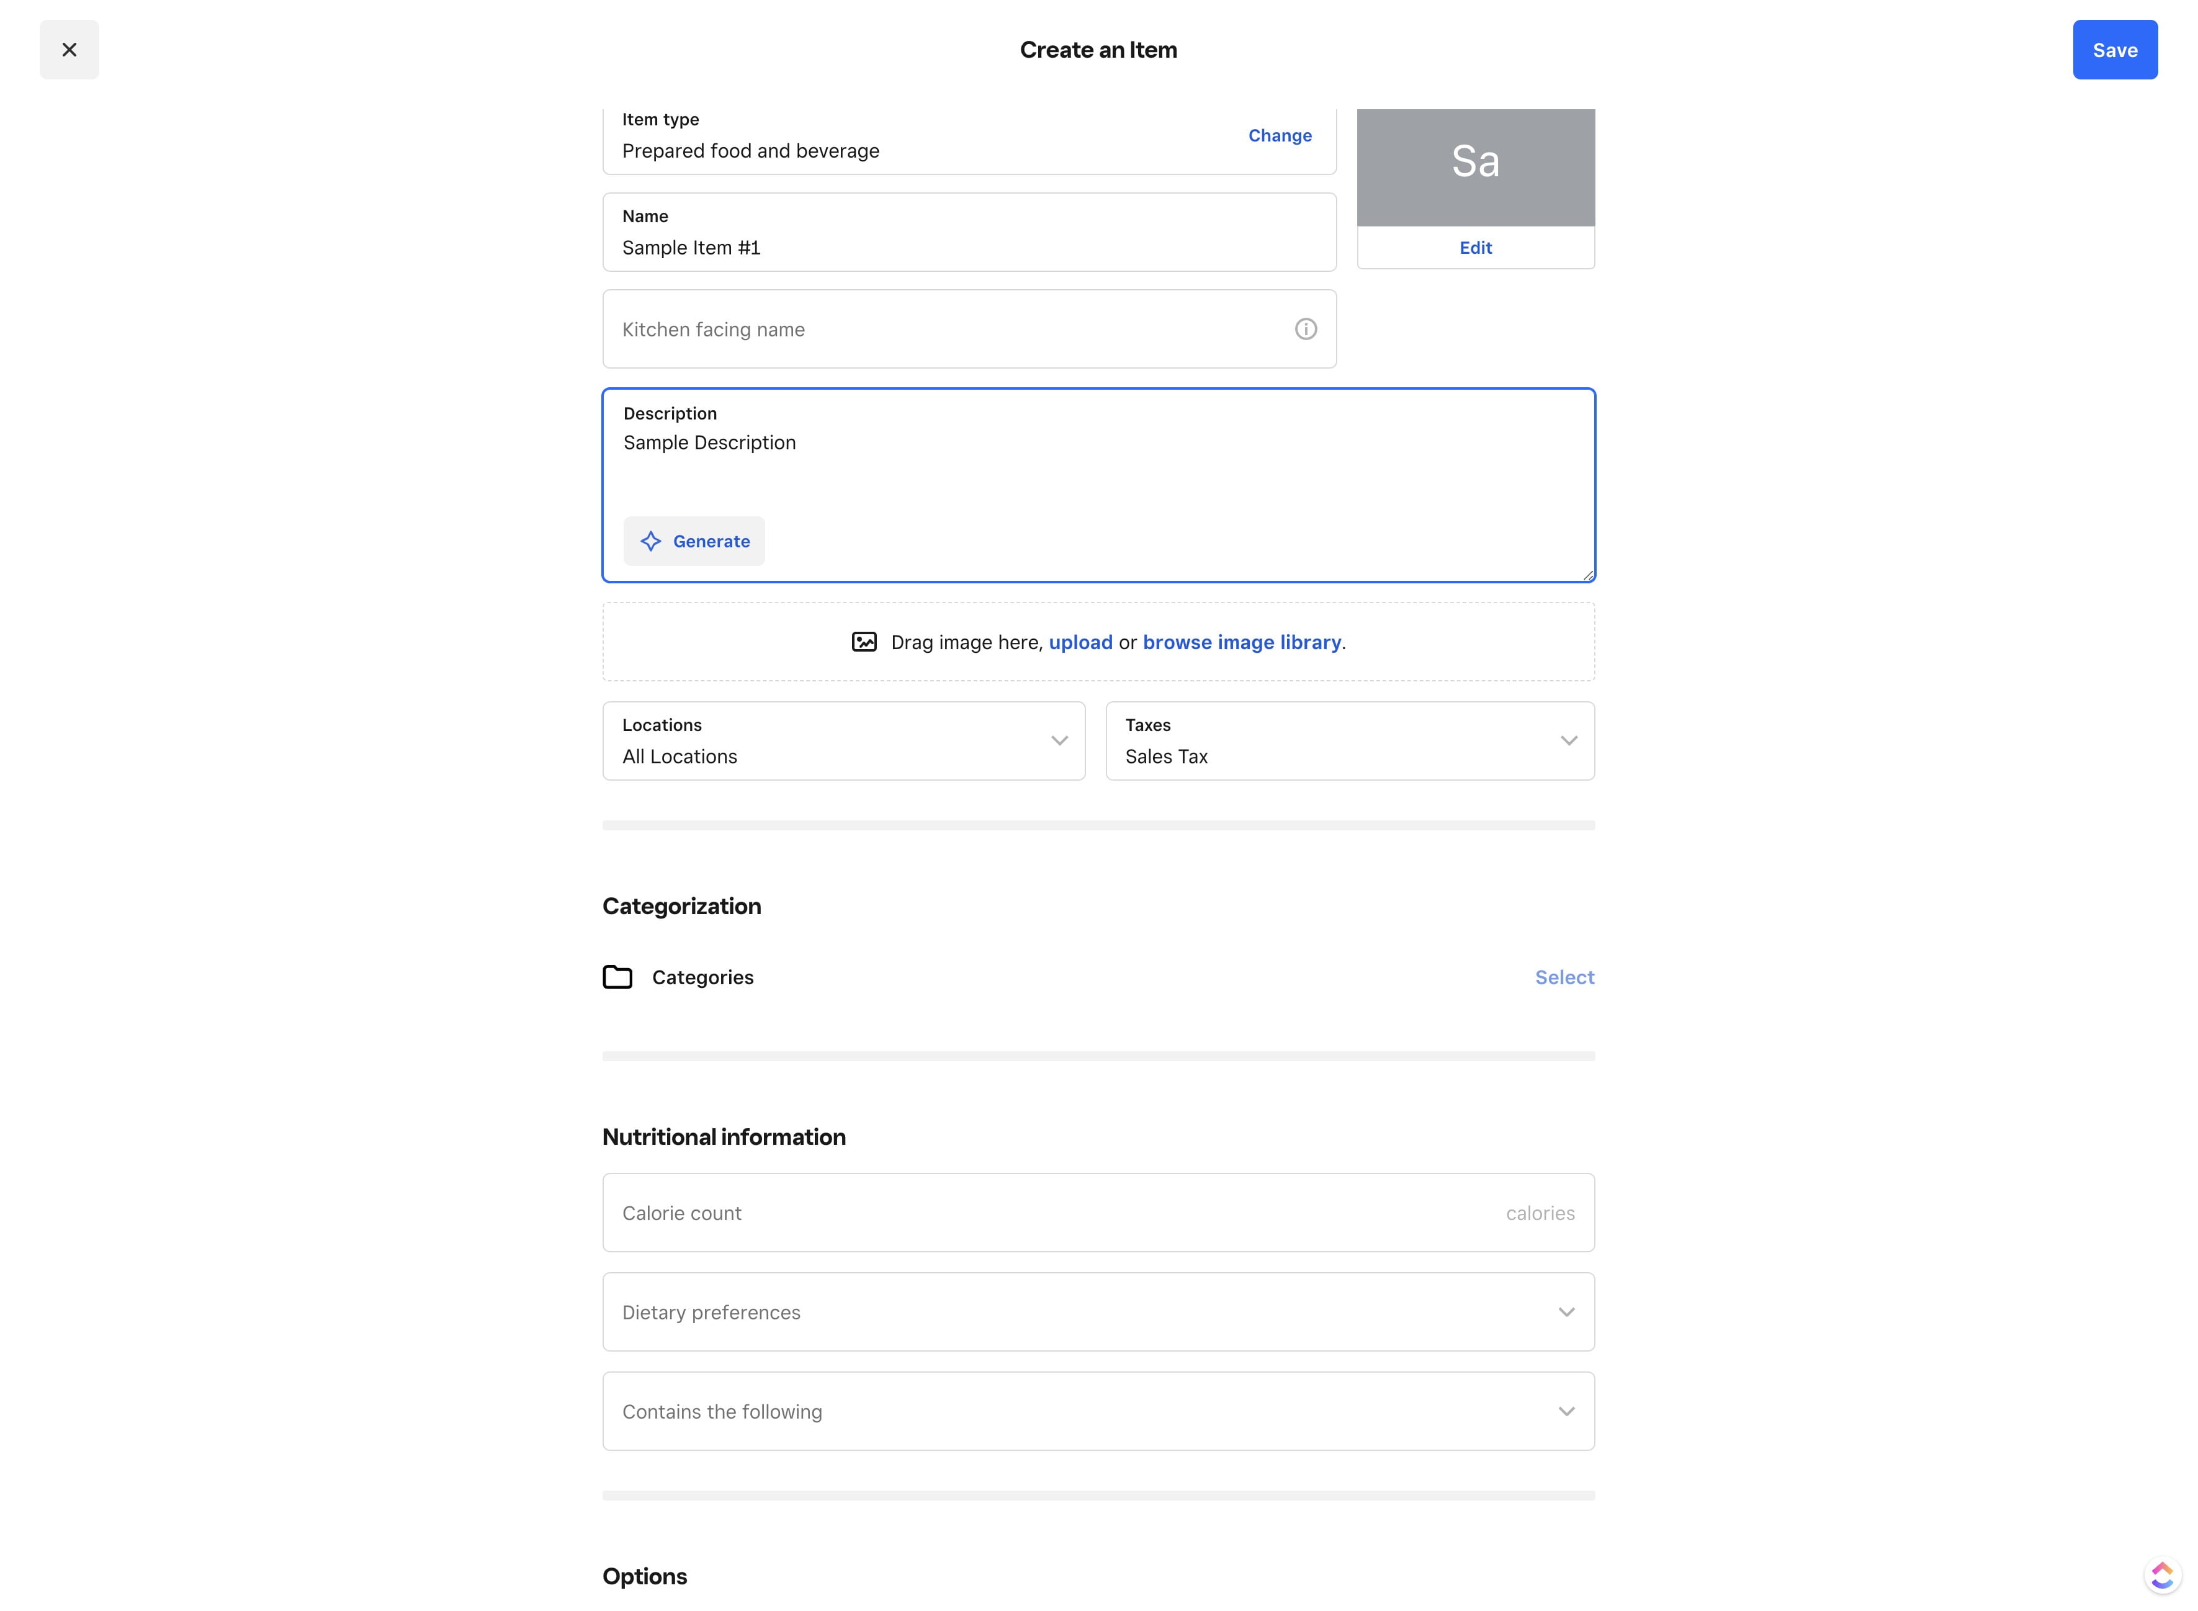Image resolution: width=2198 pixels, height=1611 pixels.
Task: Click the info icon beside Kitchen facing name
Action: coord(1305,330)
